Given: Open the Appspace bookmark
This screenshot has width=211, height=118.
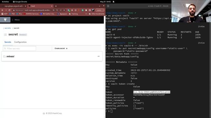Looking at the screenshot, I should (x=62, y=14).
